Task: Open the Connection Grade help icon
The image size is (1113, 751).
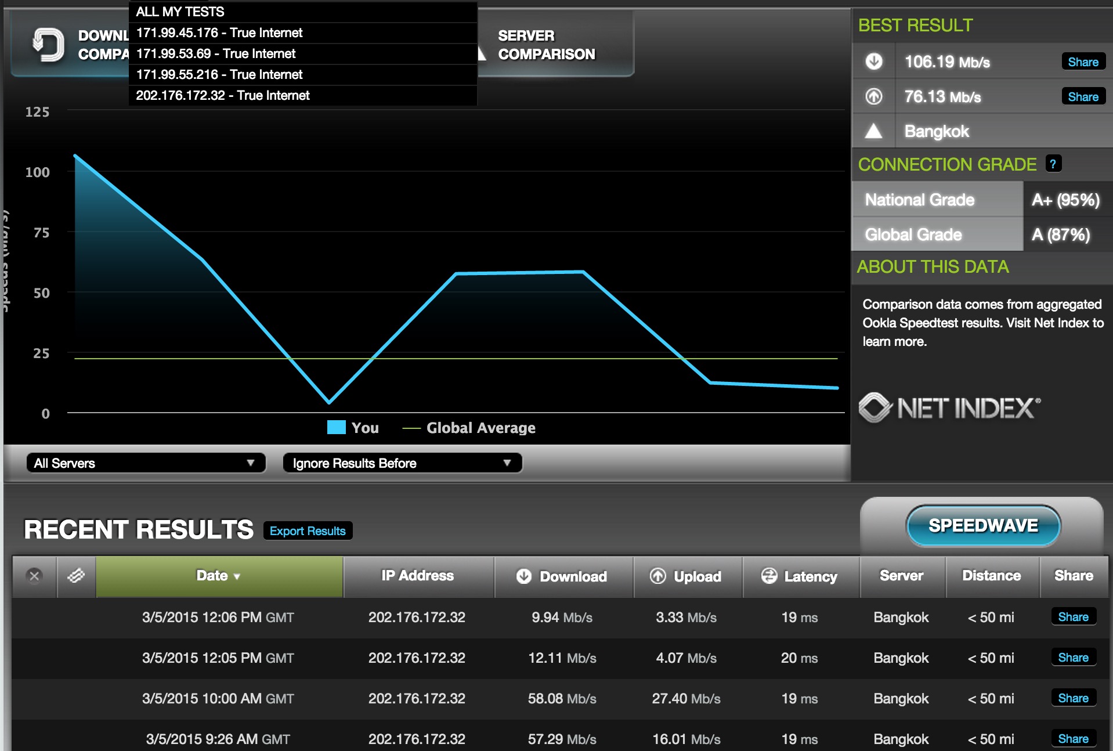Action: click(1053, 164)
